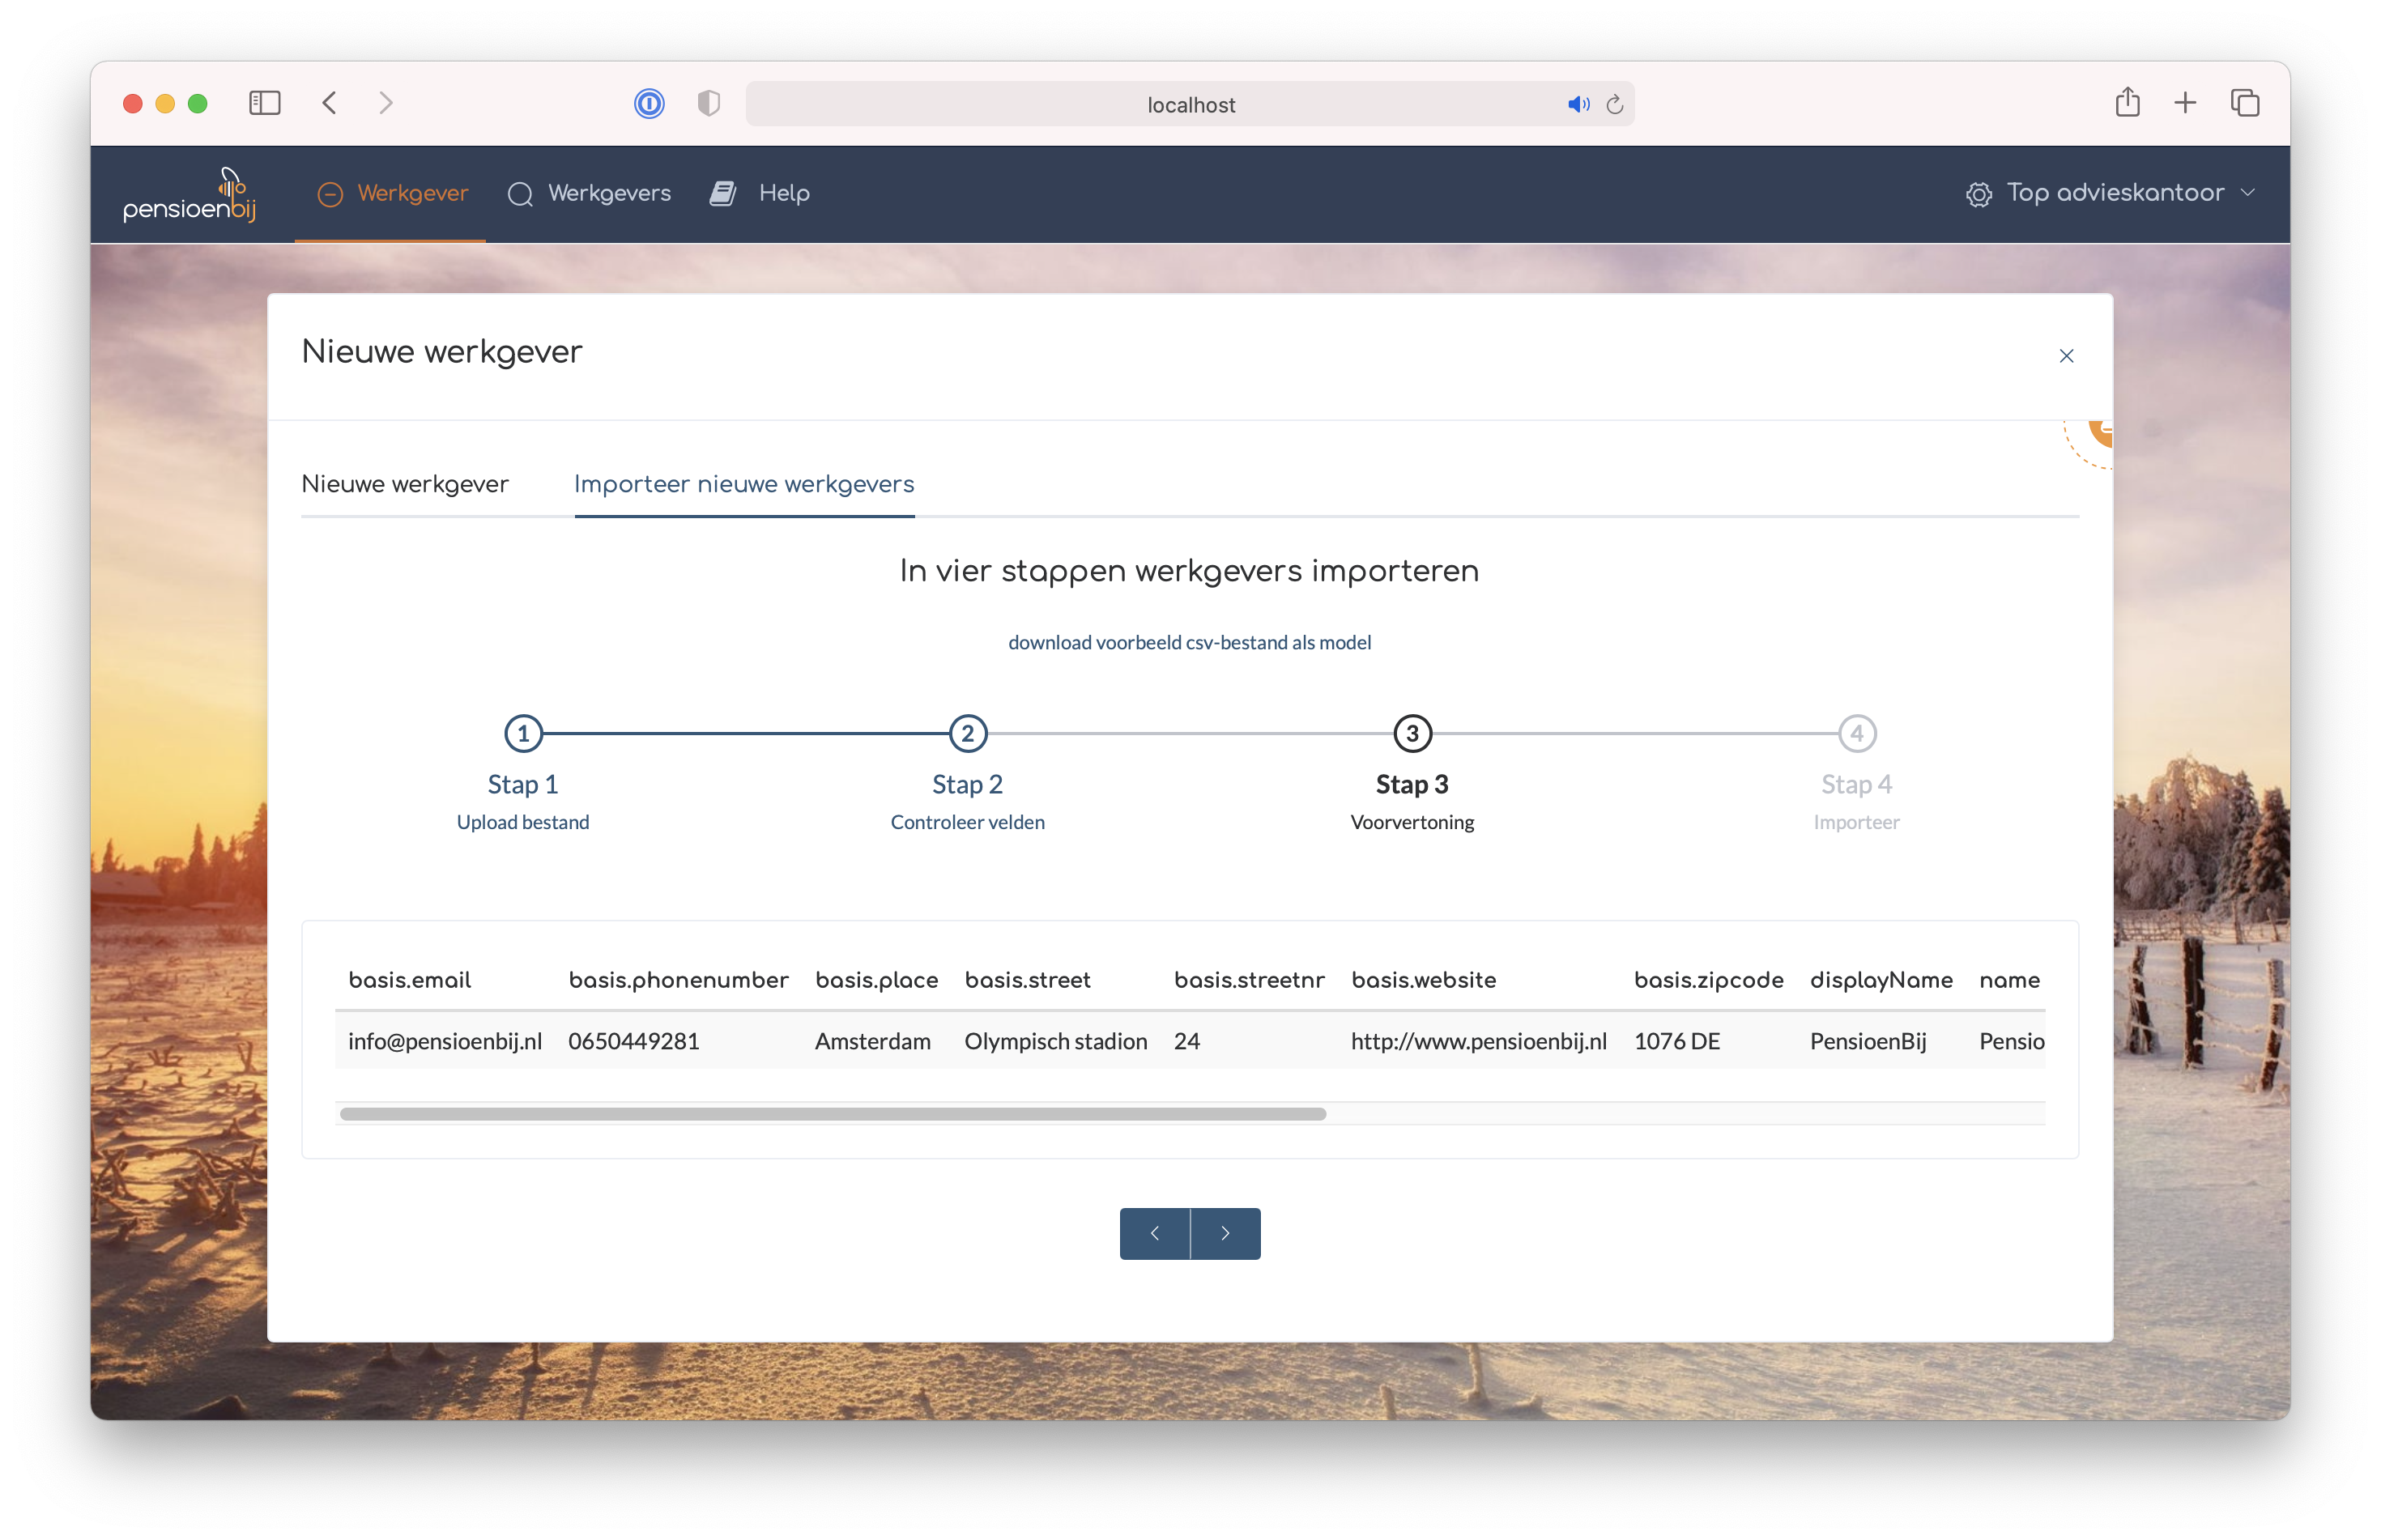
Task: Click the Upload bestand step label
Action: pyautogui.click(x=523, y=822)
